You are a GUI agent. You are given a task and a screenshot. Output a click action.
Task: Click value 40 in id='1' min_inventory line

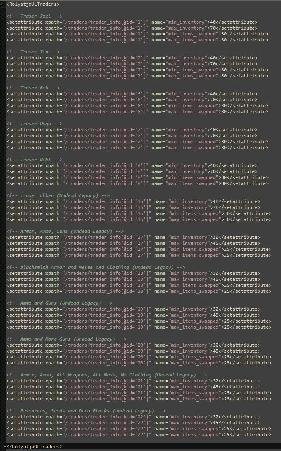213,22
